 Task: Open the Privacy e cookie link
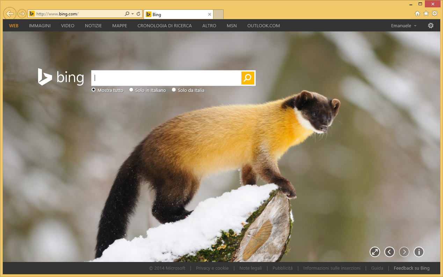click(212, 268)
